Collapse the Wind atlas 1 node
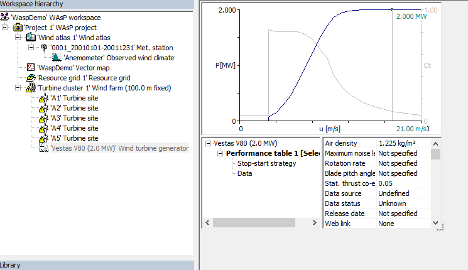The height and width of the screenshot is (270, 468). pyautogui.click(x=18, y=38)
